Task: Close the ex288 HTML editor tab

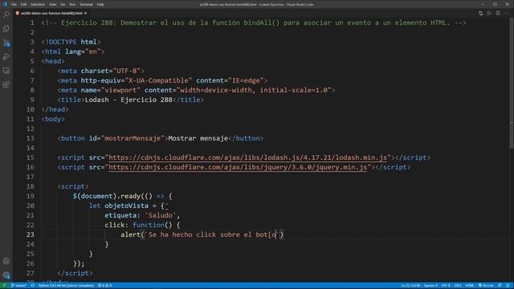Action: coord(86,13)
